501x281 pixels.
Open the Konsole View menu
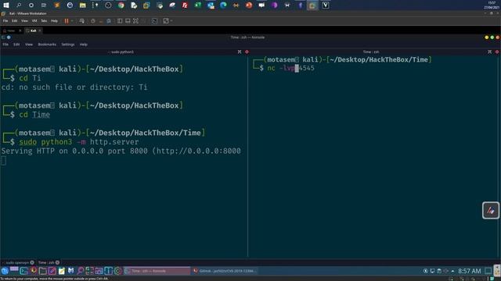click(x=29, y=44)
